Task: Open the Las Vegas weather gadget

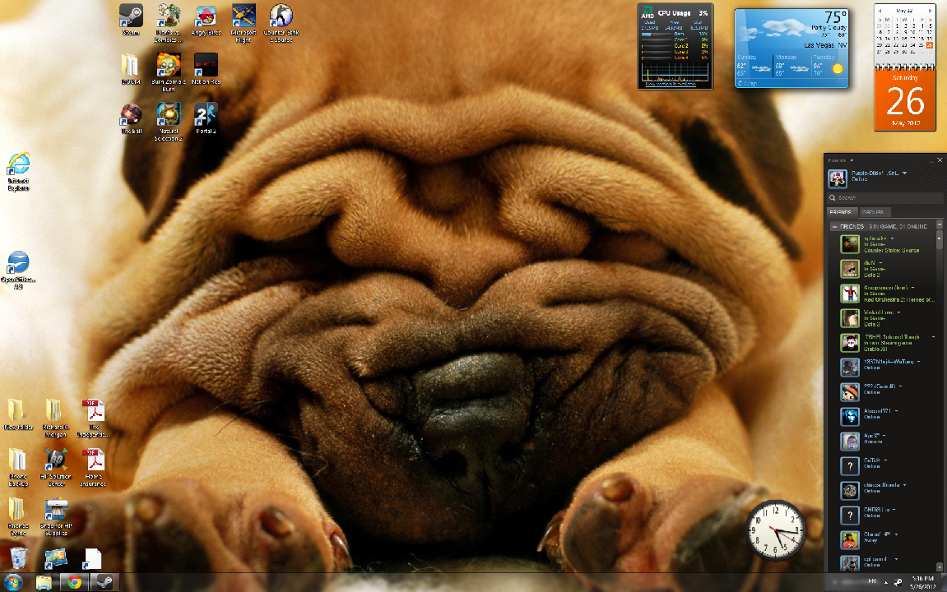Action: [x=791, y=49]
